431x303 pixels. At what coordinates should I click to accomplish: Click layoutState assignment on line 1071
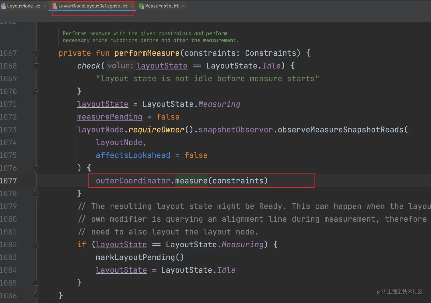point(103,104)
